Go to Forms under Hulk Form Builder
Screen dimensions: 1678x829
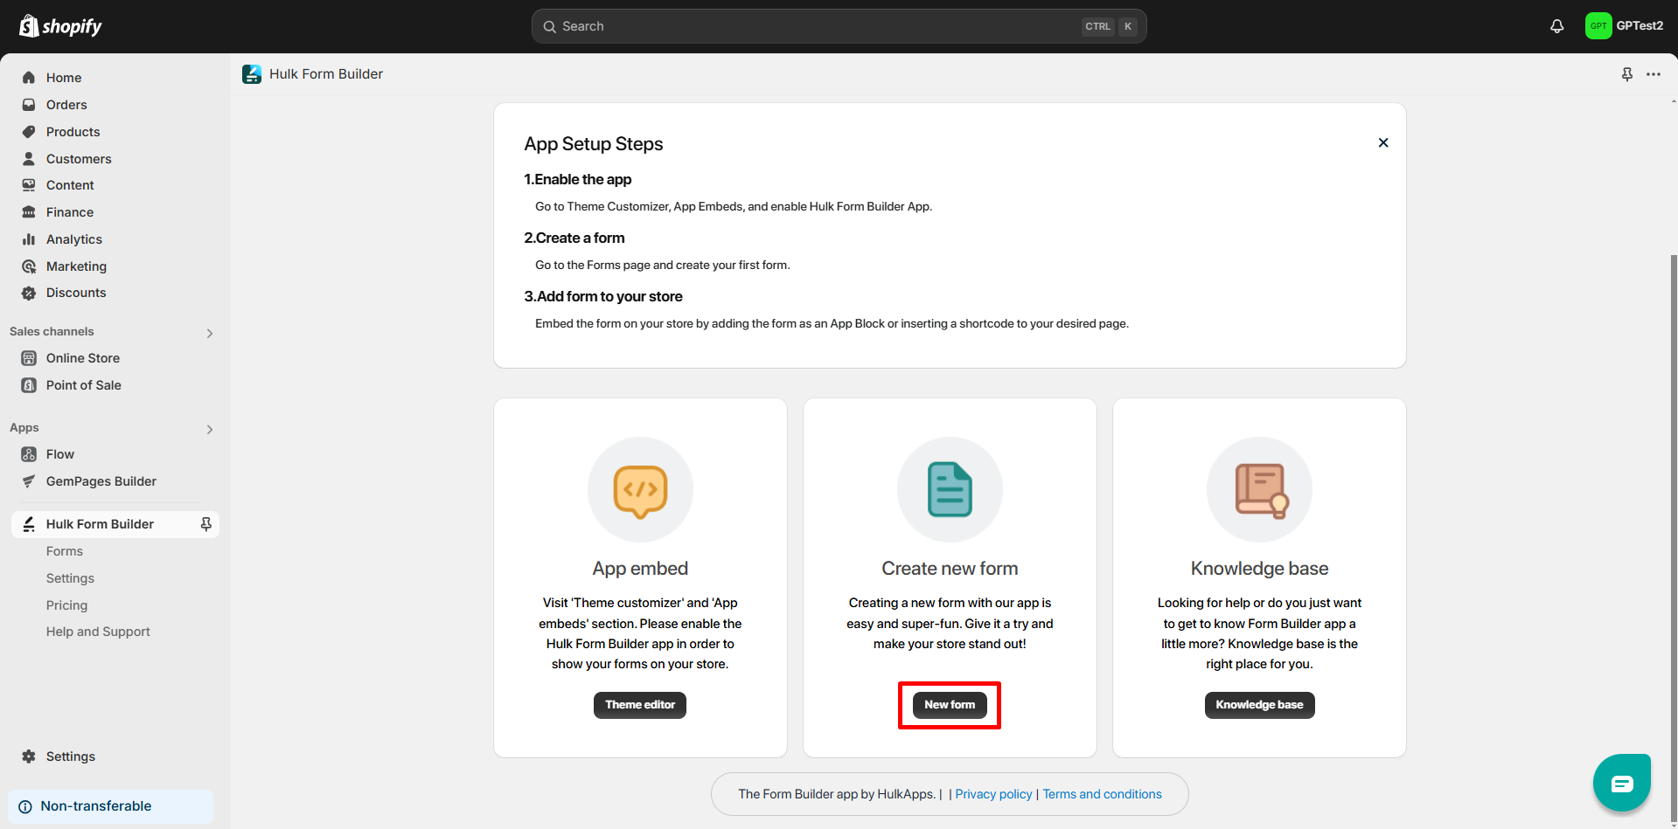65,551
